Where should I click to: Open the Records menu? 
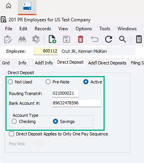click(43, 29)
